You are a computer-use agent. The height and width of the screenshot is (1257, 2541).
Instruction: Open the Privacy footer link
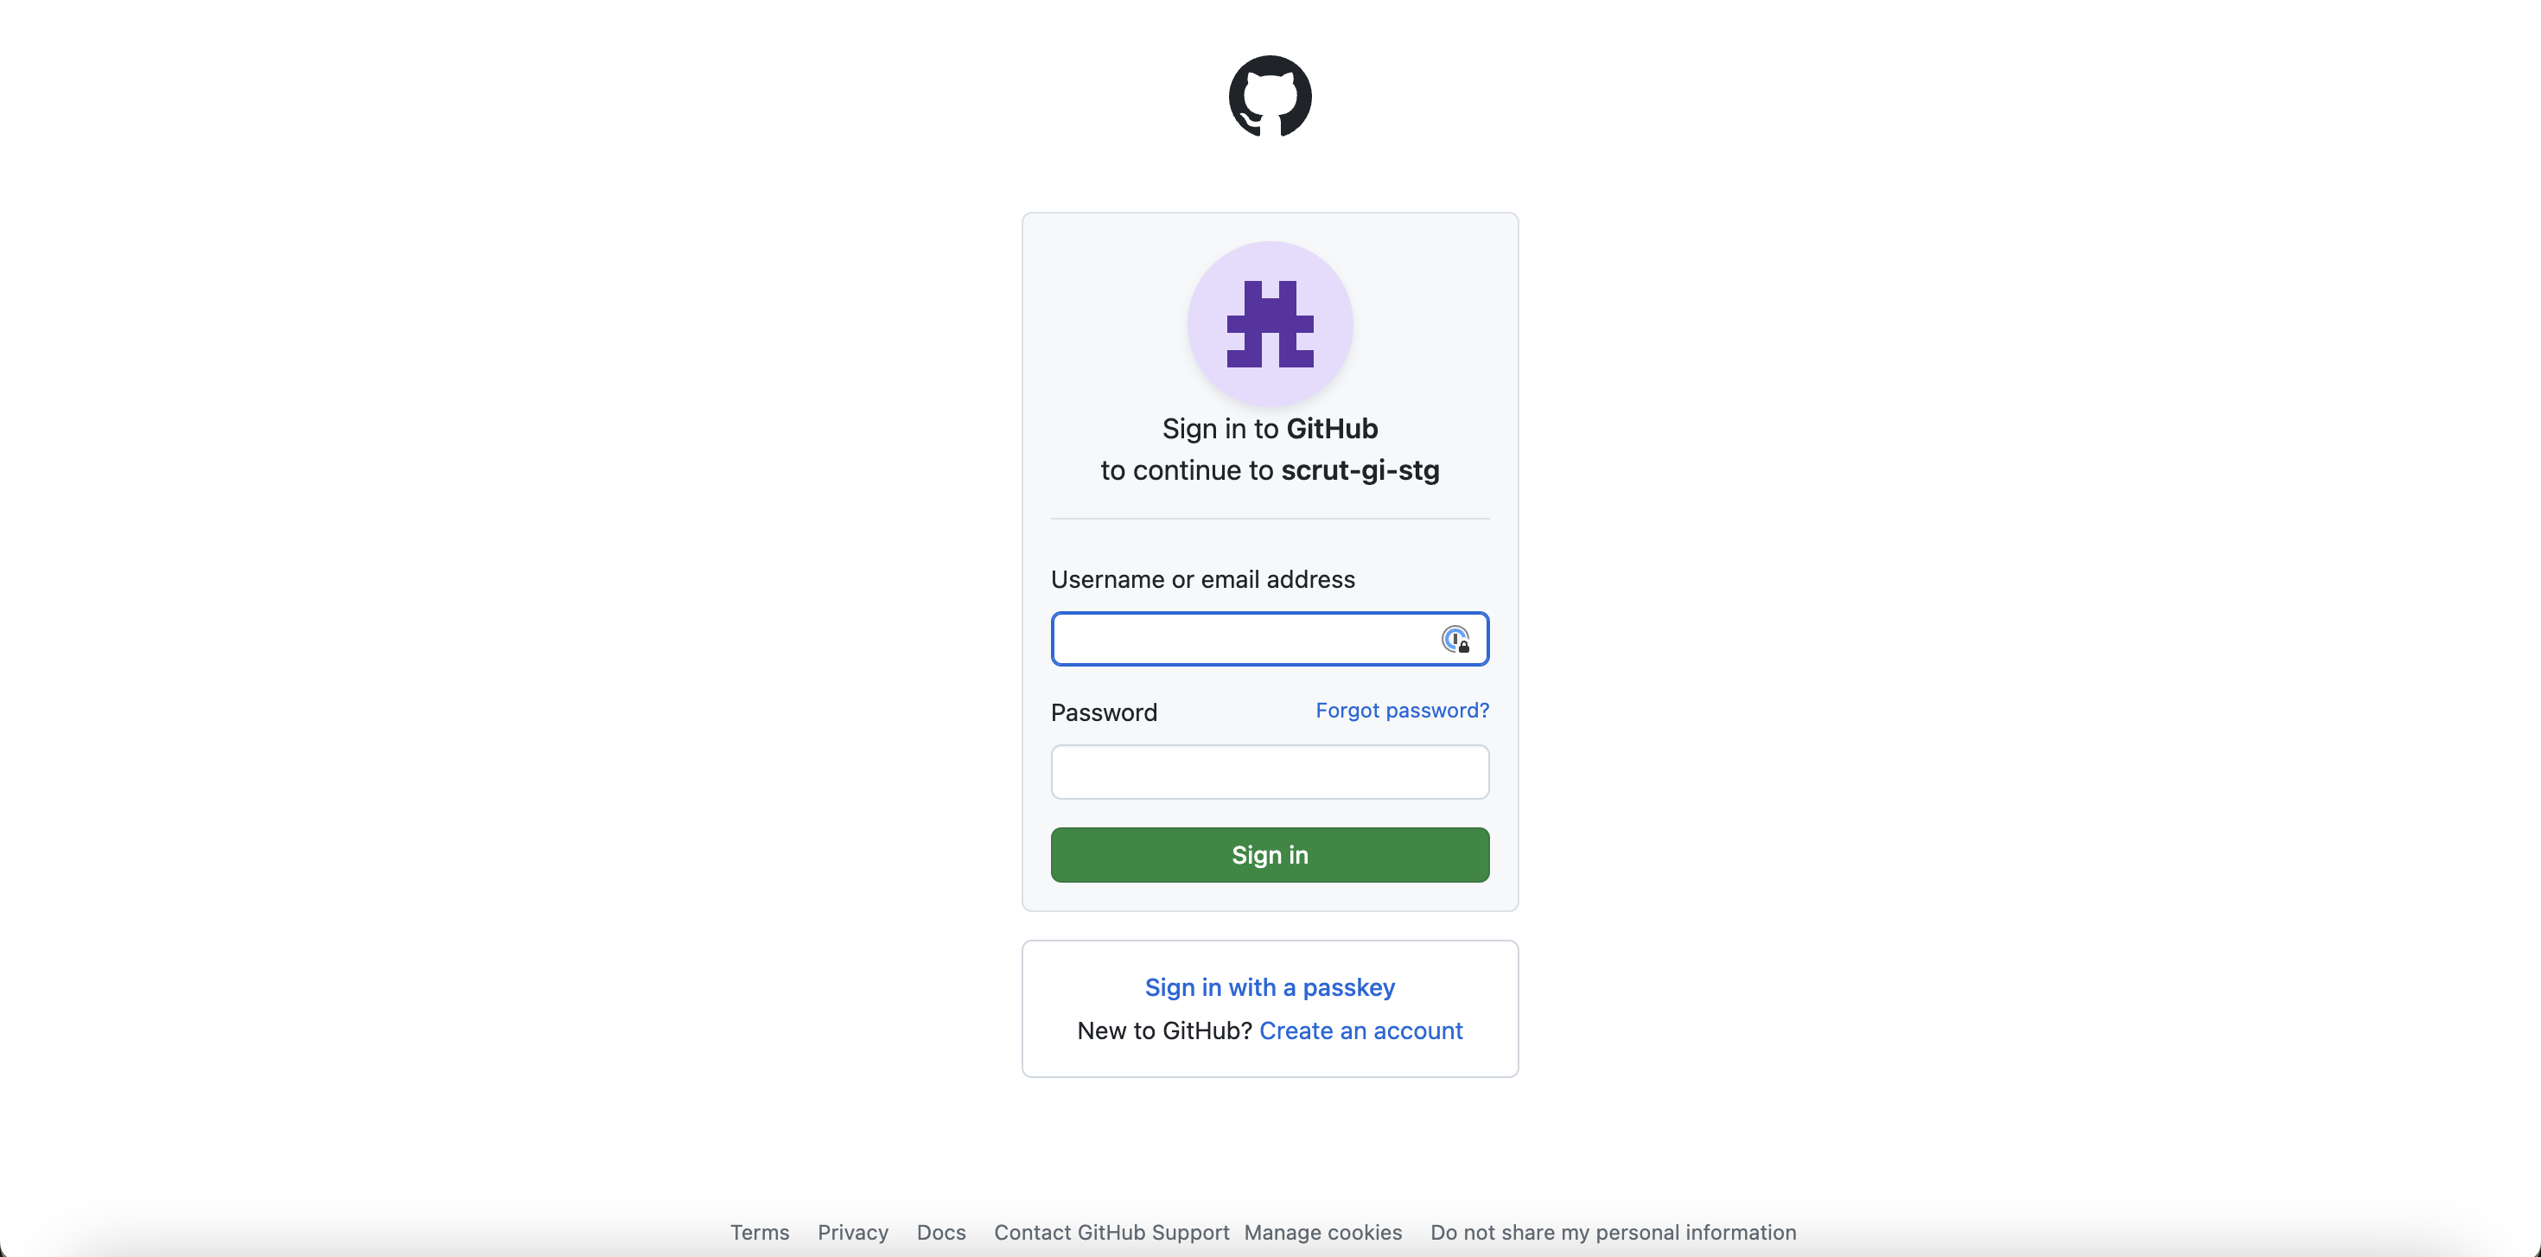853,1232
